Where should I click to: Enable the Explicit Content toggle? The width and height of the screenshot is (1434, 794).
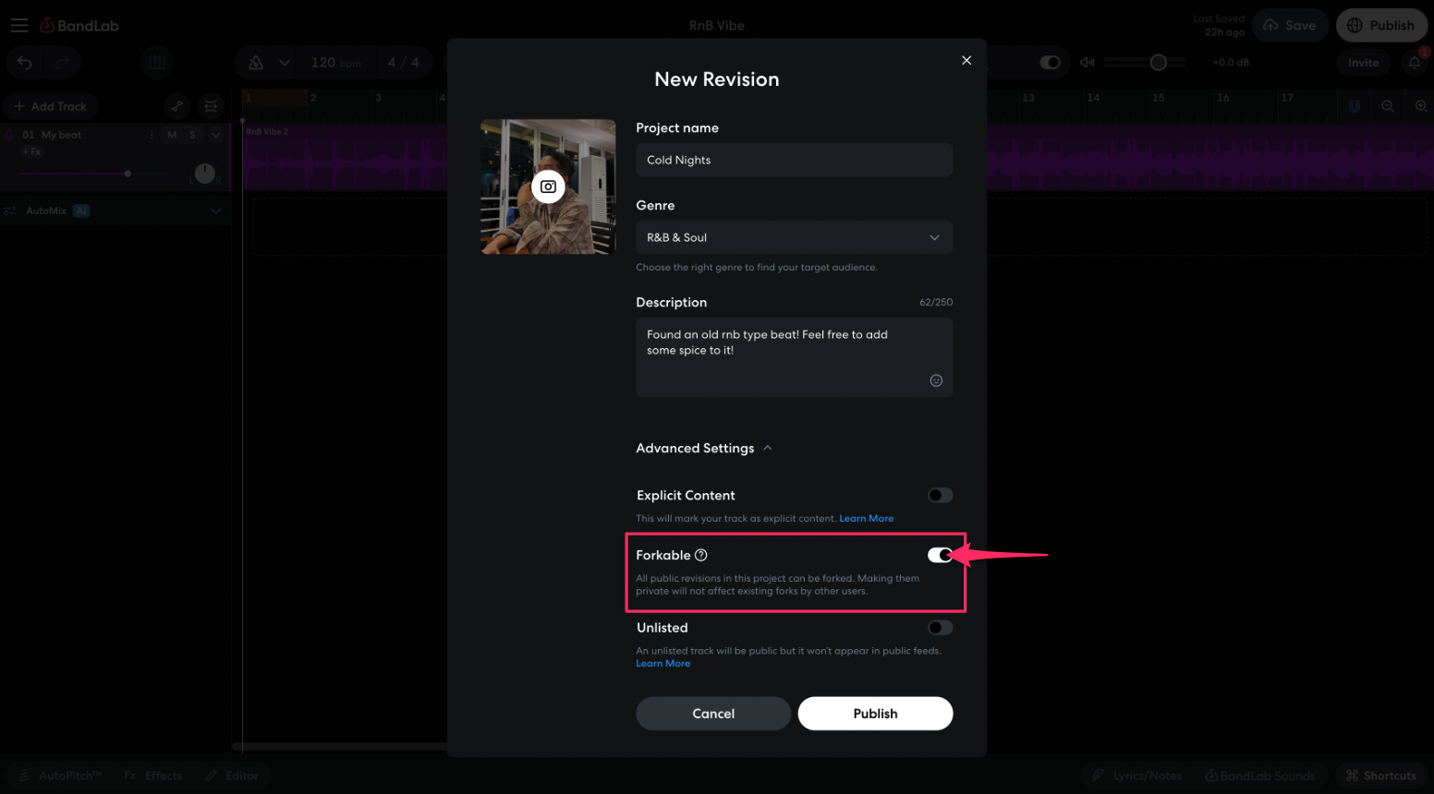point(940,496)
